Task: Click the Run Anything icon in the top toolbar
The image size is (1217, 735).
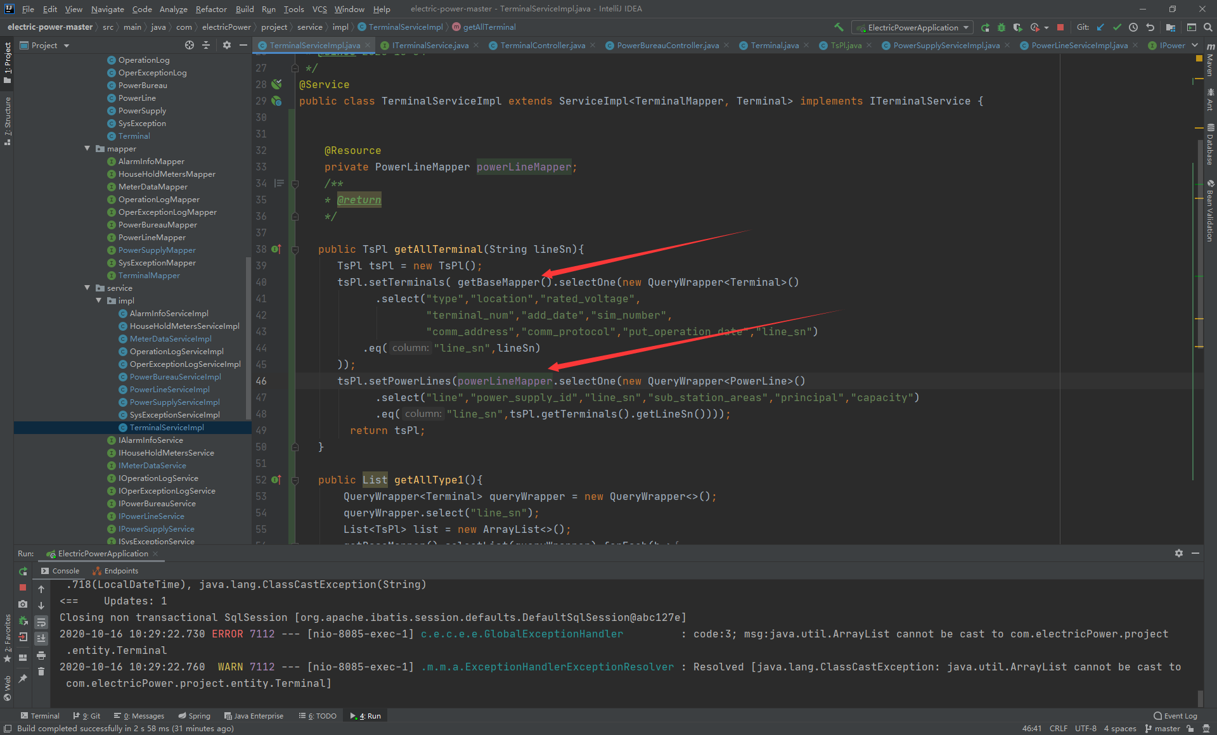Action: point(1192,27)
